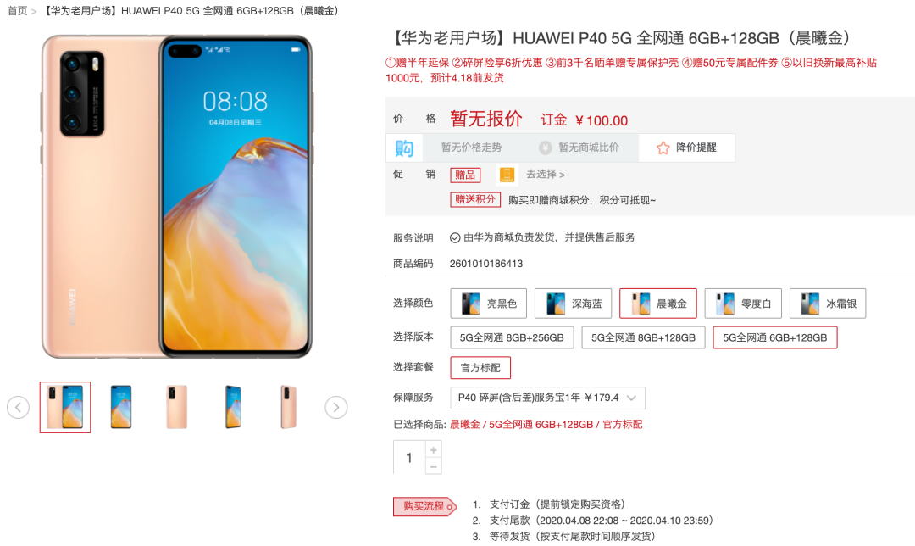The height and width of the screenshot is (546, 915).
Task: Click the blue 购 price-trend icon
Action: (x=404, y=148)
